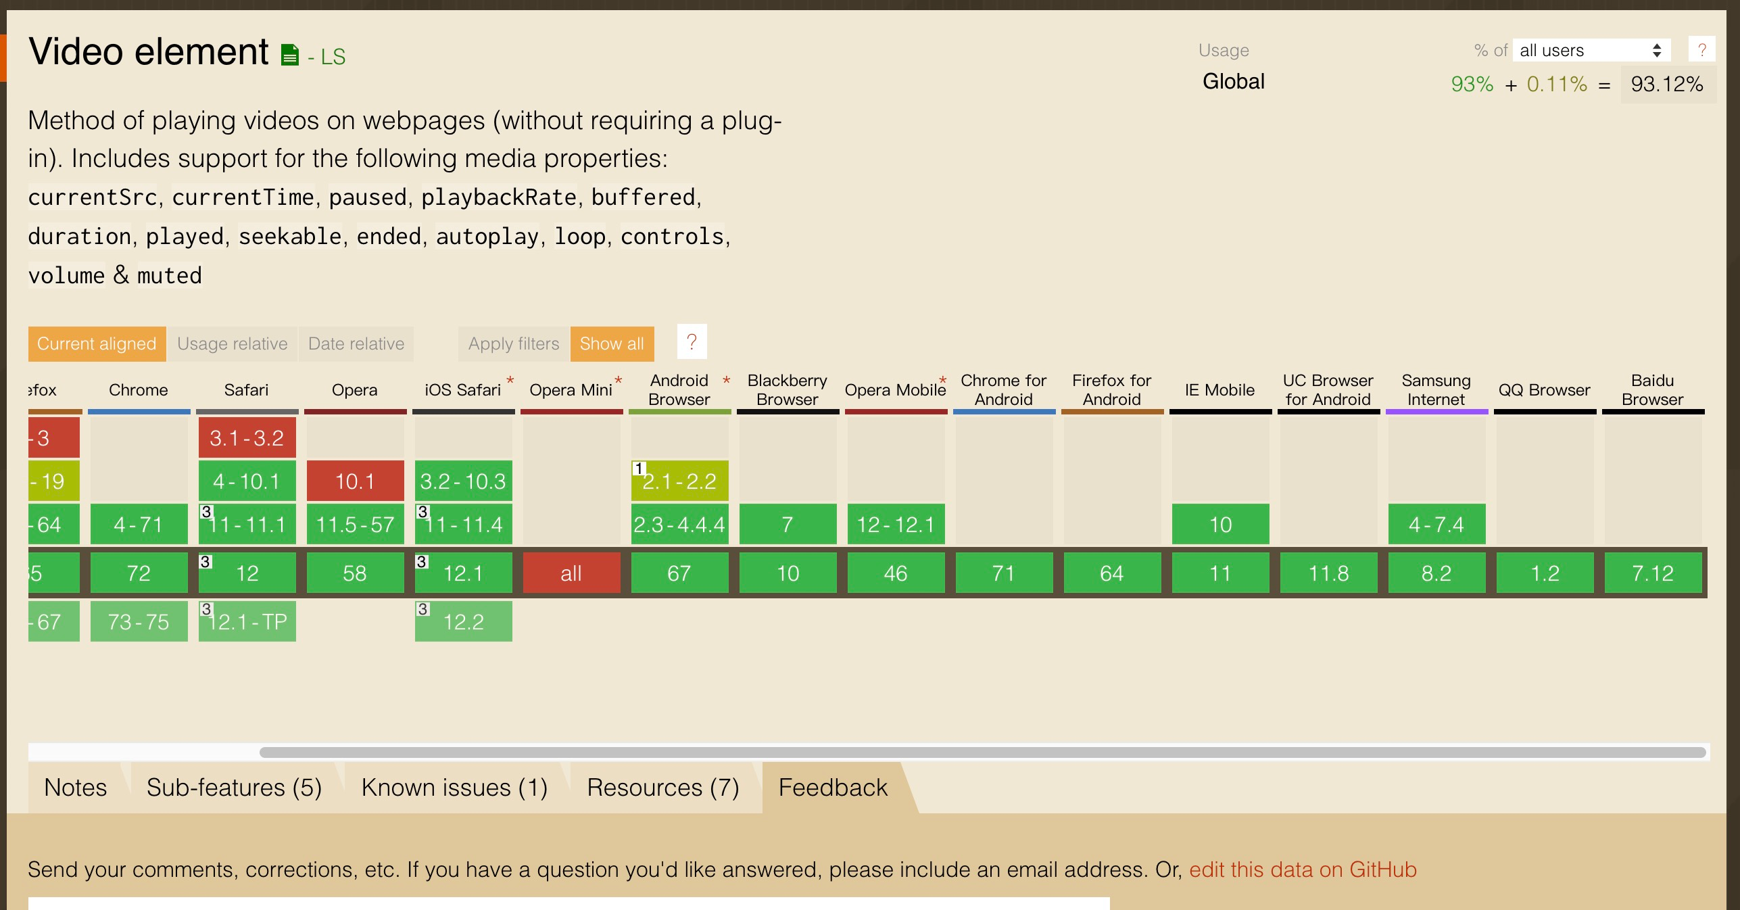The width and height of the screenshot is (1740, 910).
Task: Click the filter help question mark button
Action: 692,342
